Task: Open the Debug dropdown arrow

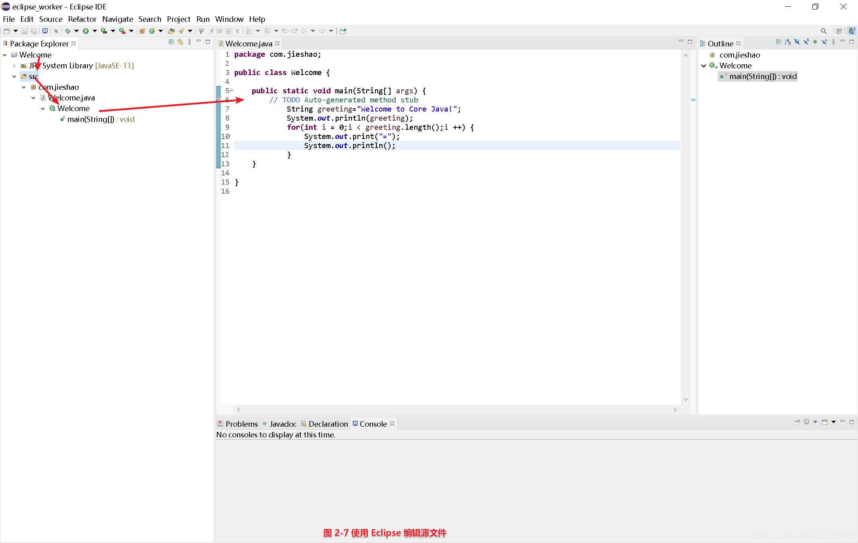Action: (76, 31)
